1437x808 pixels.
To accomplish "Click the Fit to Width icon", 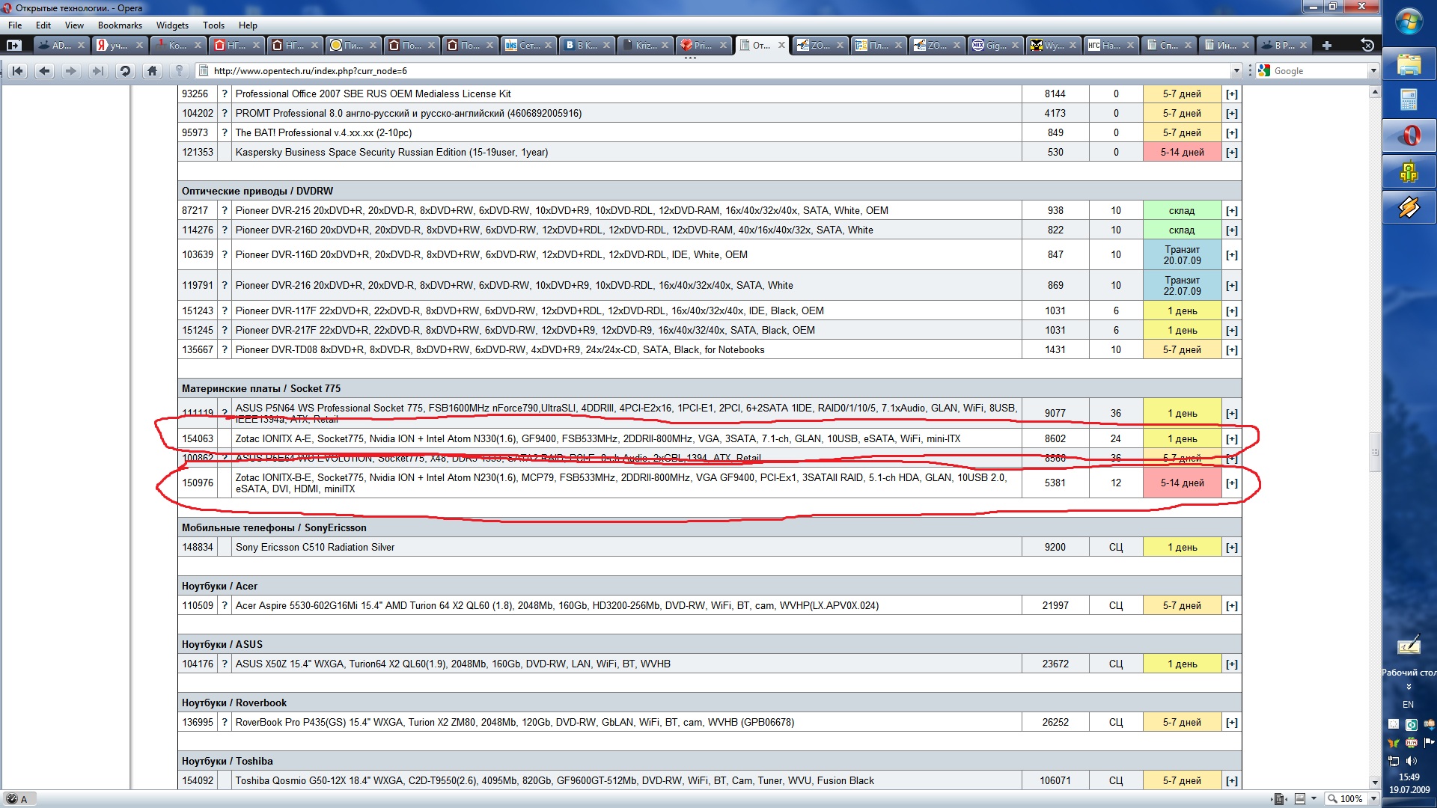I will pyautogui.click(x=1280, y=799).
